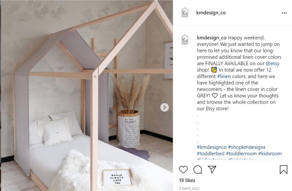This screenshot has height=191, width=292.
Task: Like the post with heart icon
Action: [x=183, y=170]
